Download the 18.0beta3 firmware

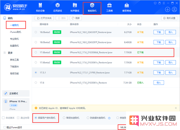coord(159,32)
